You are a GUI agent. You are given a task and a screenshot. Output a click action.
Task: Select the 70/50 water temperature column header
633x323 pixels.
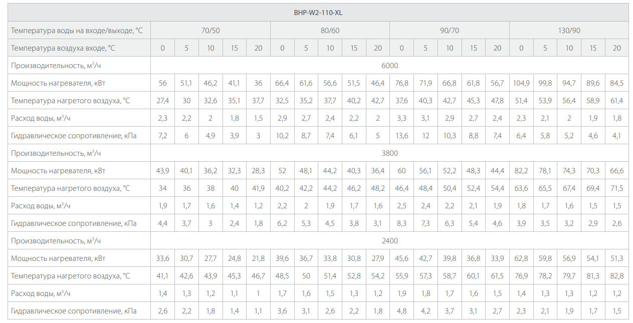tap(210, 31)
